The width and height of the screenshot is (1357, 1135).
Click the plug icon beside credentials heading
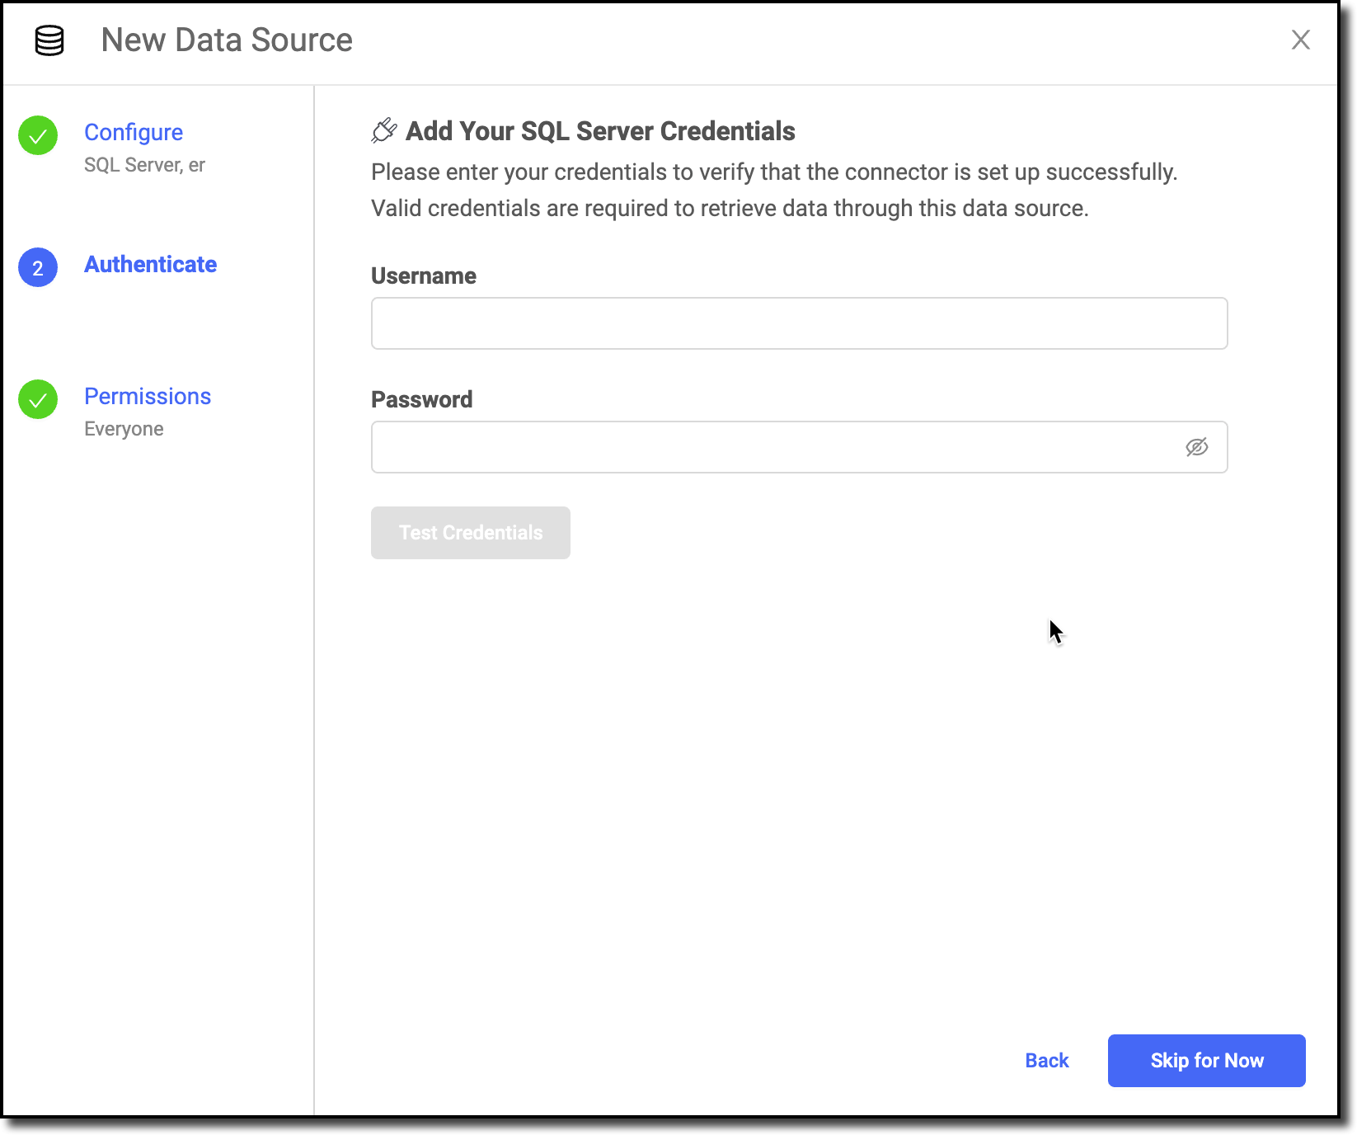384,130
